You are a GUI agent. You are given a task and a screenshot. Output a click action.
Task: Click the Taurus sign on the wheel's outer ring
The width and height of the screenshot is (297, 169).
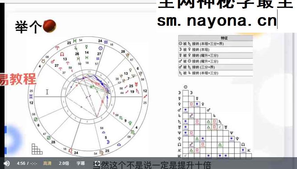(x=43, y=61)
